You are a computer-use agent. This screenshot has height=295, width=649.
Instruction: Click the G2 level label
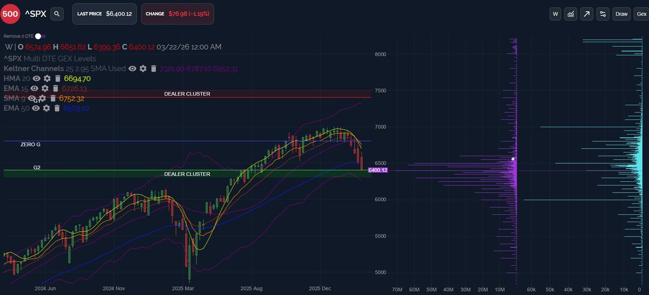coord(37,168)
